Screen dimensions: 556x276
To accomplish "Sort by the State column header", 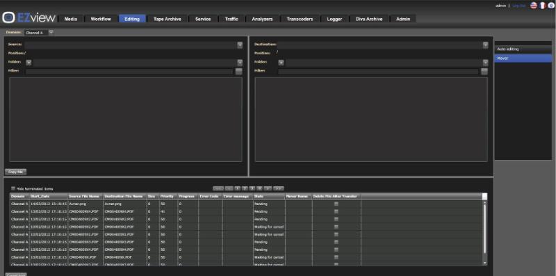I will coord(269,196).
